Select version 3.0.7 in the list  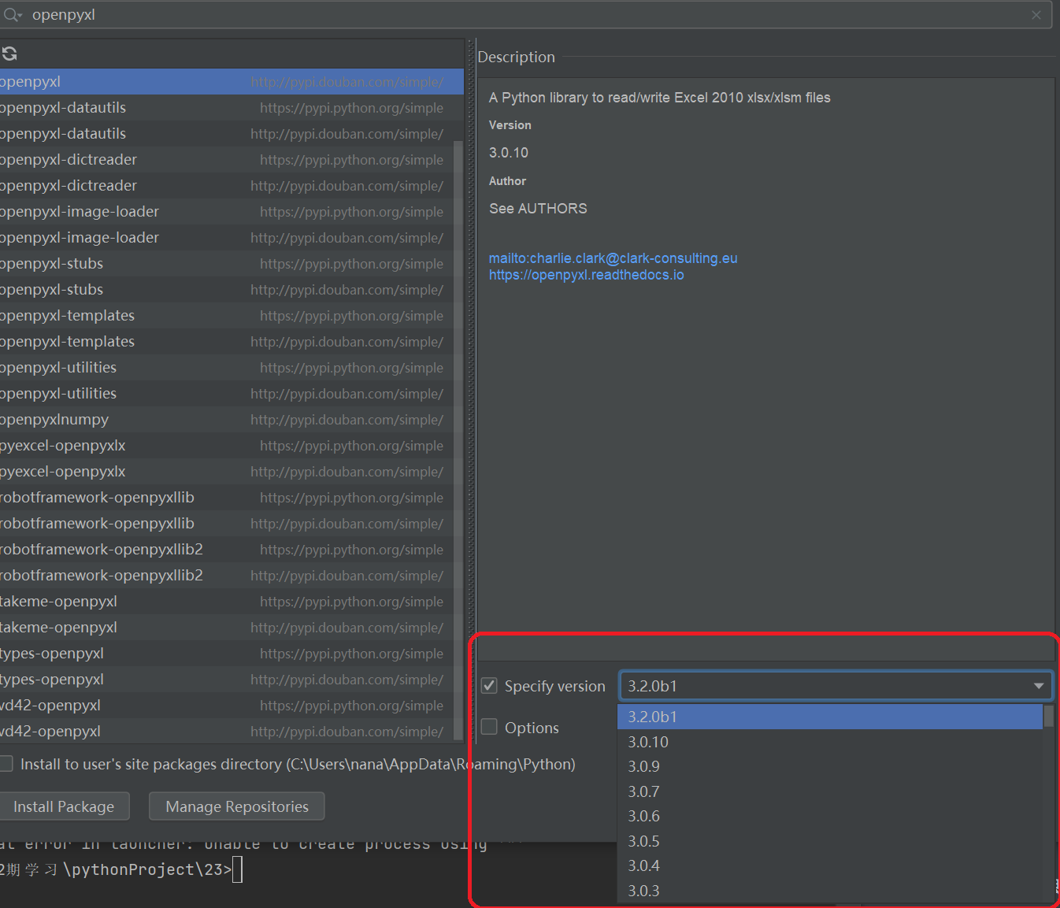830,791
